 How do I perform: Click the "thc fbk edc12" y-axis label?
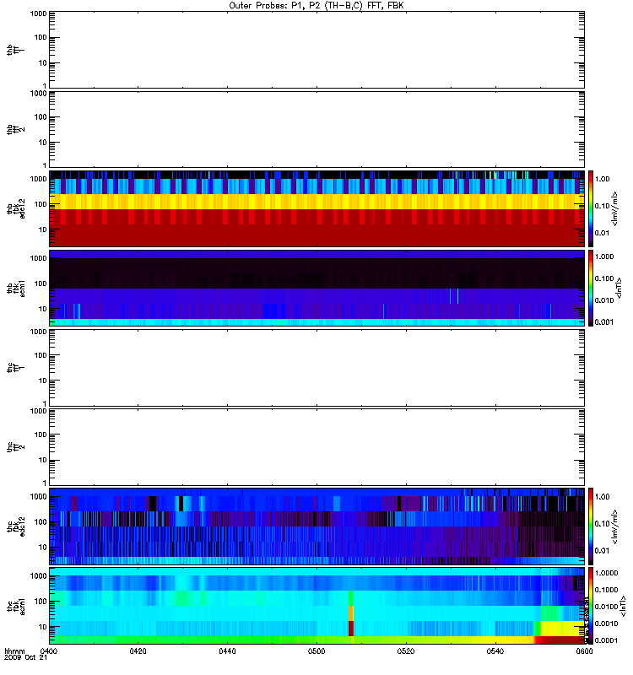[x=16, y=526]
